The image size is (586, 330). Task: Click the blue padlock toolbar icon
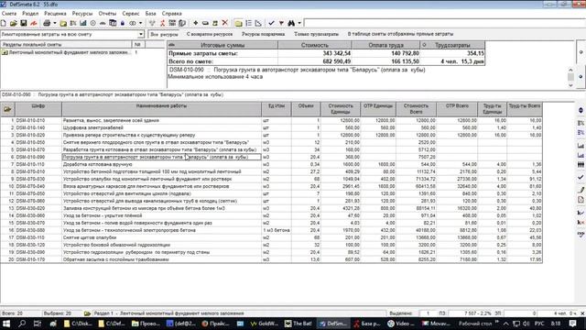coord(123,23)
